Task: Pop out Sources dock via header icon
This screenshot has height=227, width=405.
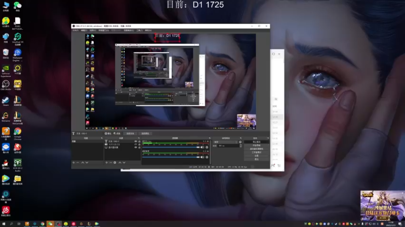Action: pyautogui.click(x=139, y=138)
